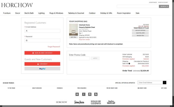Click the Design Trends link
The height and width of the screenshot is (107, 174).
click(x=8, y=83)
